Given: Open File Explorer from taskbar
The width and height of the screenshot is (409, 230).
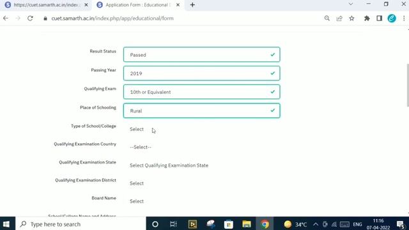Looking at the screenshot, I should 247,224.
